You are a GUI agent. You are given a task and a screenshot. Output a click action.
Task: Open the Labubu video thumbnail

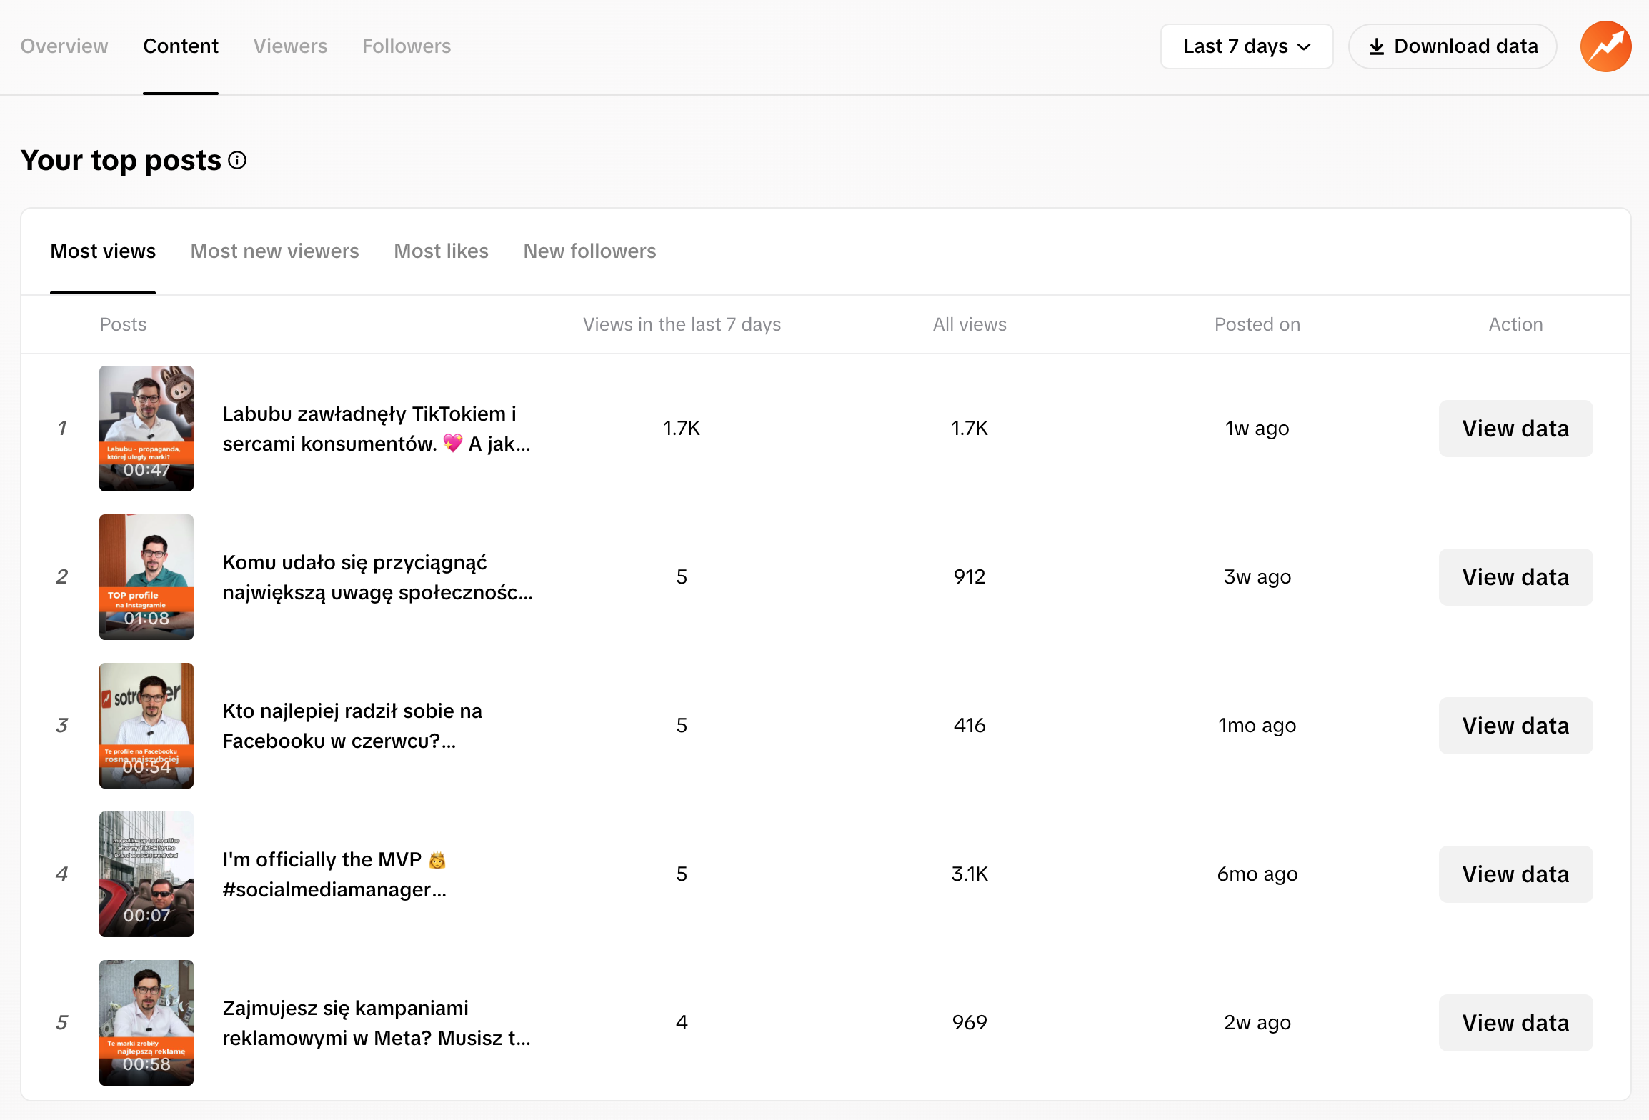point(146,428)
